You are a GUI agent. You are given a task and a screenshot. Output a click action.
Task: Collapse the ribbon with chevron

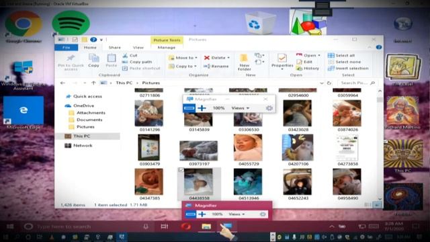pyautogui.click(x=370, y=47)
